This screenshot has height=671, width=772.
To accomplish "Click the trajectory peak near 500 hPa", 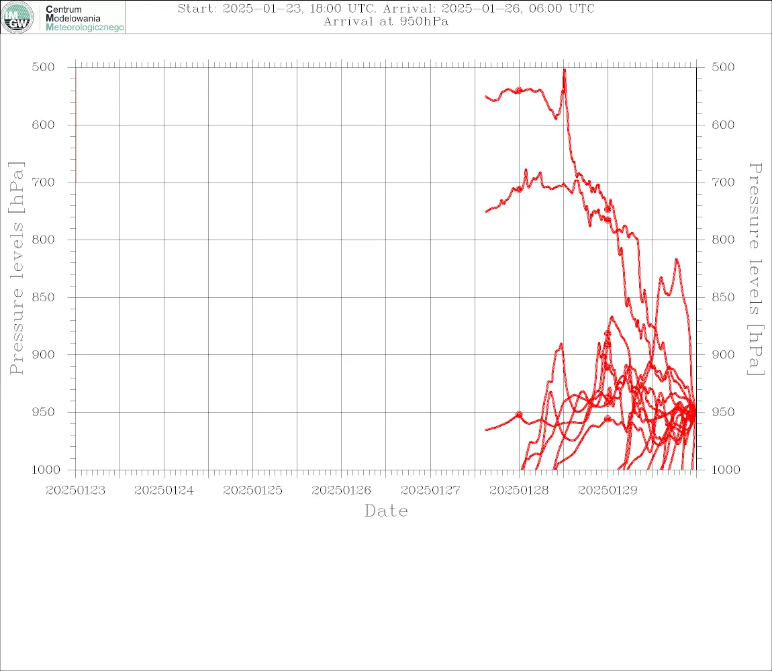I will pyautogui.click(x=564, y=70).
